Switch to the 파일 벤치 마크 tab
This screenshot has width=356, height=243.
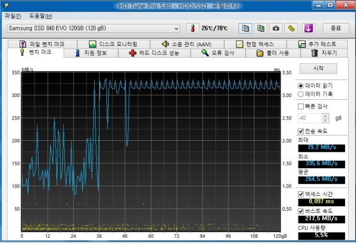pyautogui.click(x=42, y=44)
